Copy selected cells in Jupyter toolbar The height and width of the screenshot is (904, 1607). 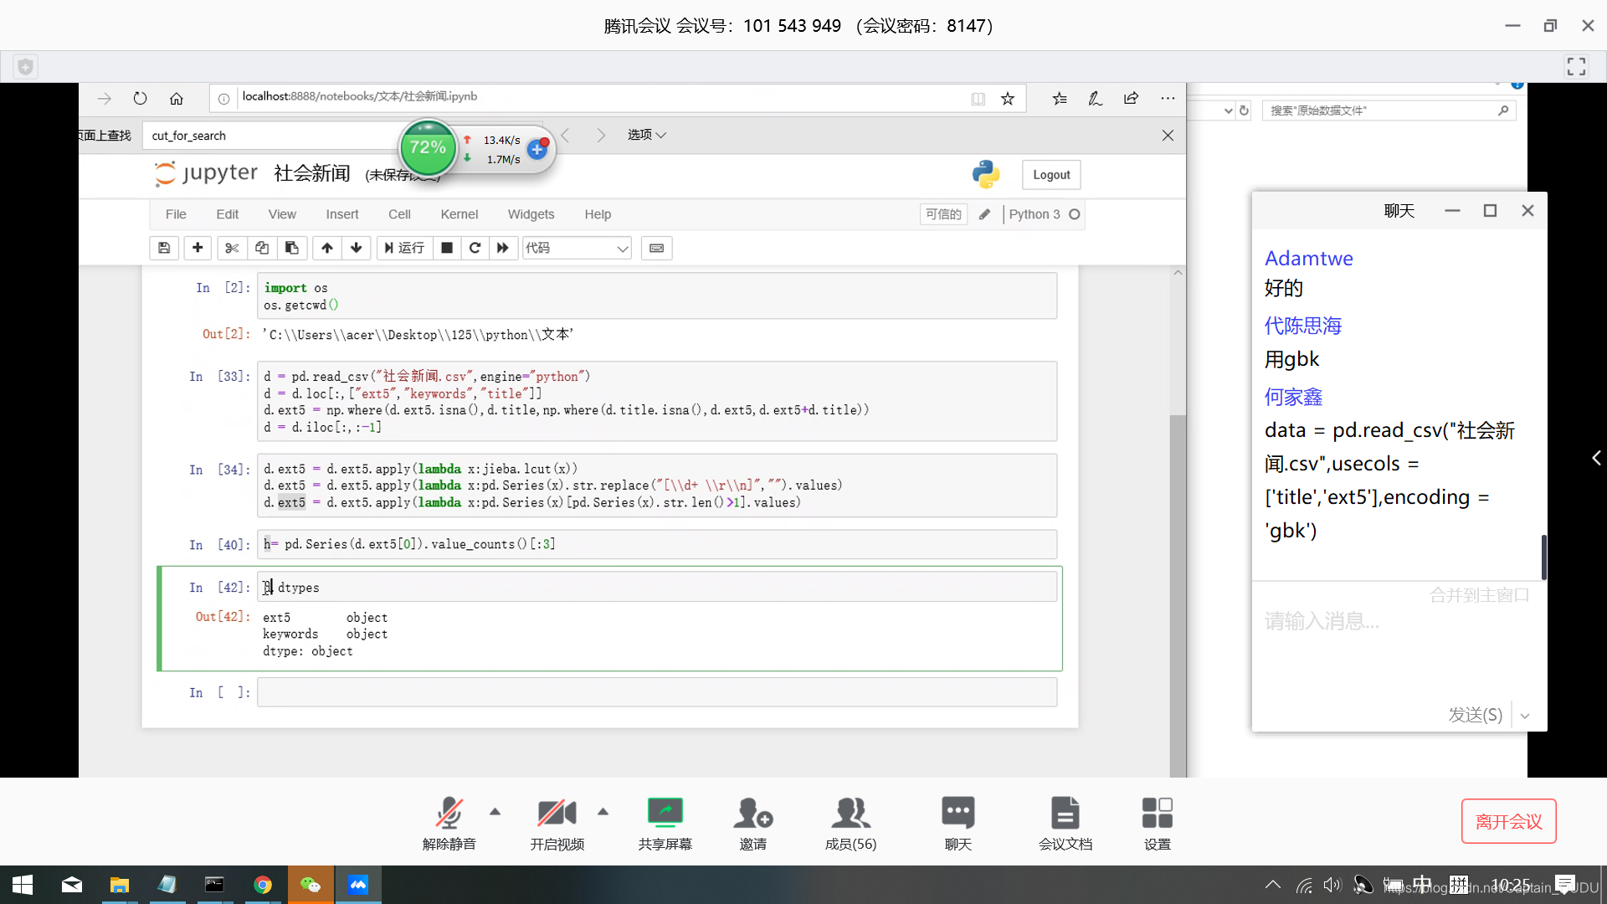click(262, 248)
